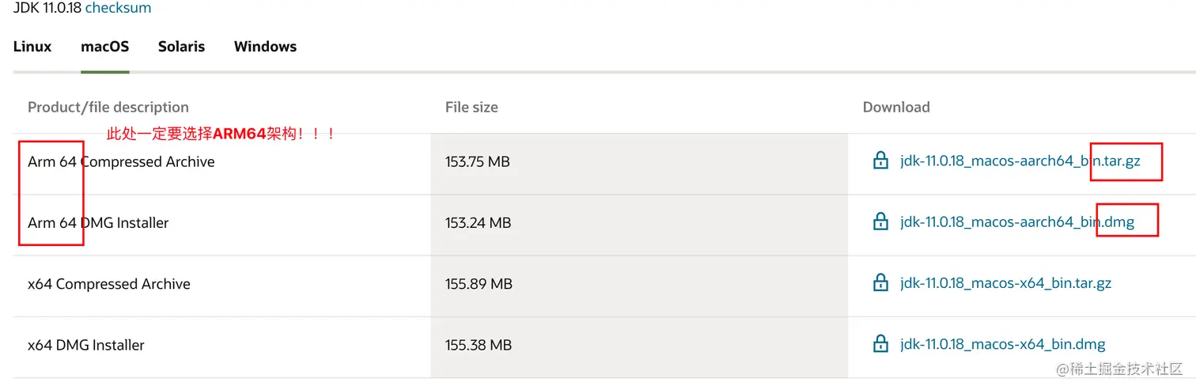Screen dimensions: 1196x390
Task: Click the red ARM64 annotation text
Action: [221, 134]
